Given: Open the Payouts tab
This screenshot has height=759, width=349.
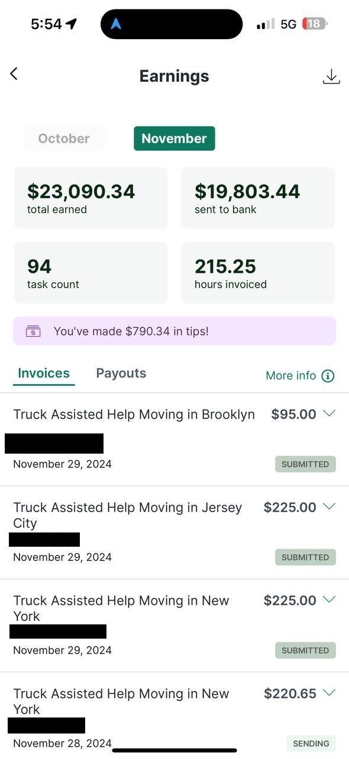Looking at the screenshot, I should (x=121, y=373).
